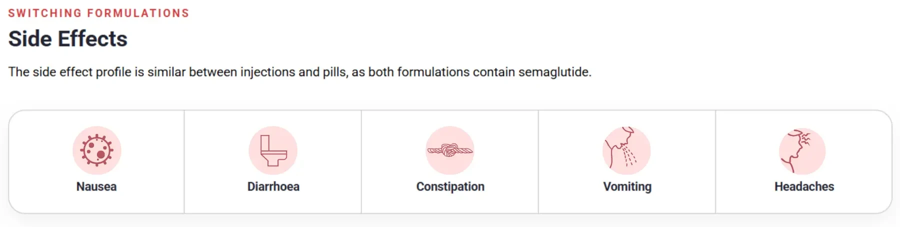Click the Nausea germ icon
Viewport: 900px width, 227px height.
click(x=96, y=150)
